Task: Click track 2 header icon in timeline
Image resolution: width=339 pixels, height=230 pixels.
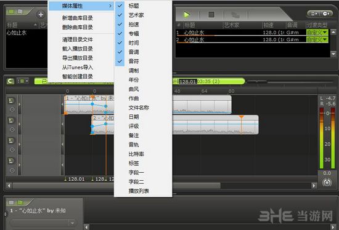Action: coord(11,121)
